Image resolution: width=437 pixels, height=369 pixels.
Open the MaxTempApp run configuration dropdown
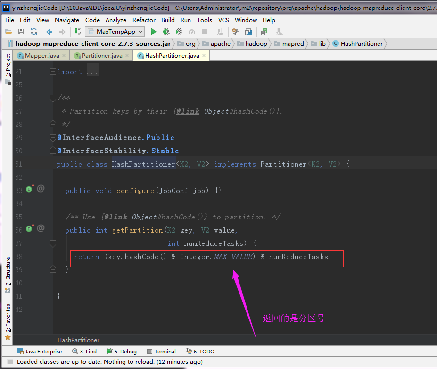115,32
